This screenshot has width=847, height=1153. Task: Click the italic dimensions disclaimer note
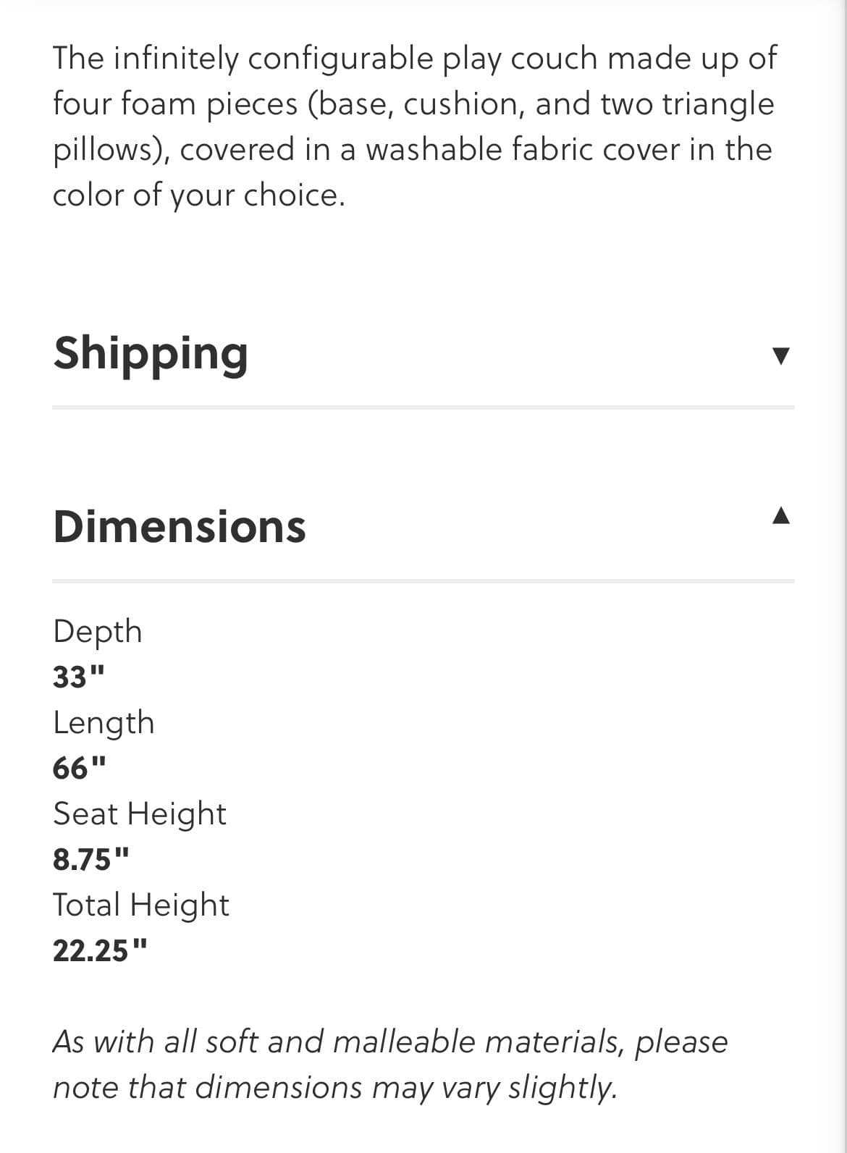[390, 1064]
